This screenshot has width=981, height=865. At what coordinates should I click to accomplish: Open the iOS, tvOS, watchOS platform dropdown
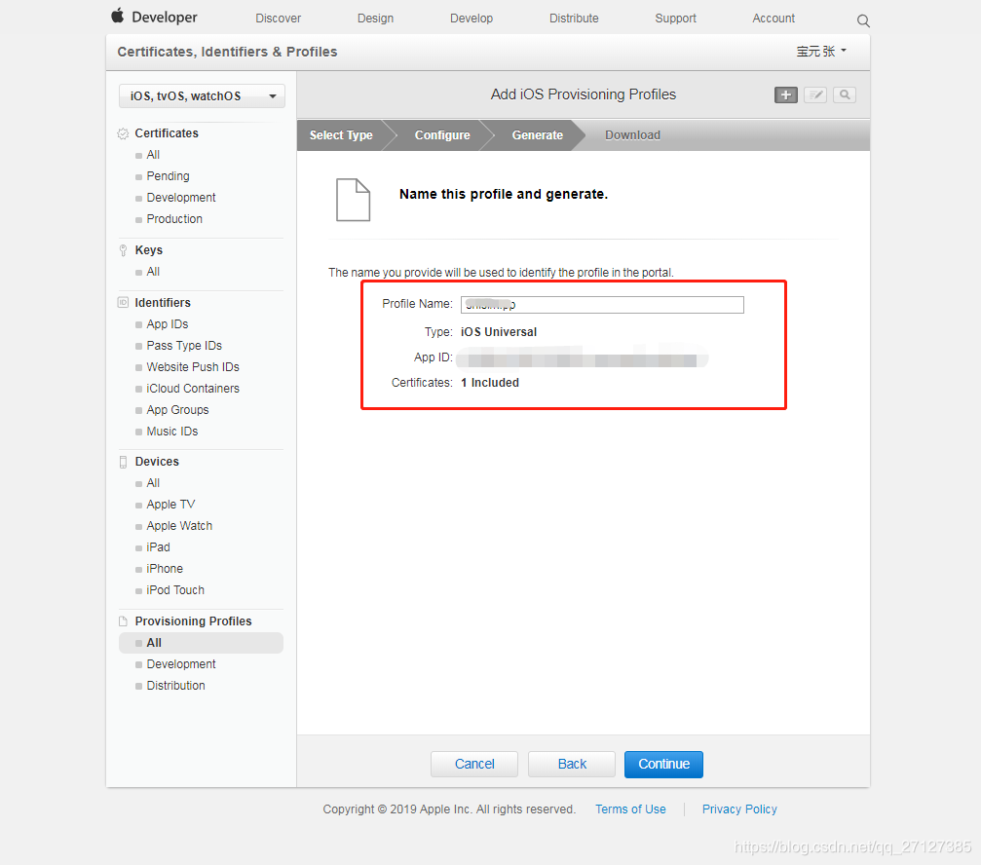click(202, 96)
